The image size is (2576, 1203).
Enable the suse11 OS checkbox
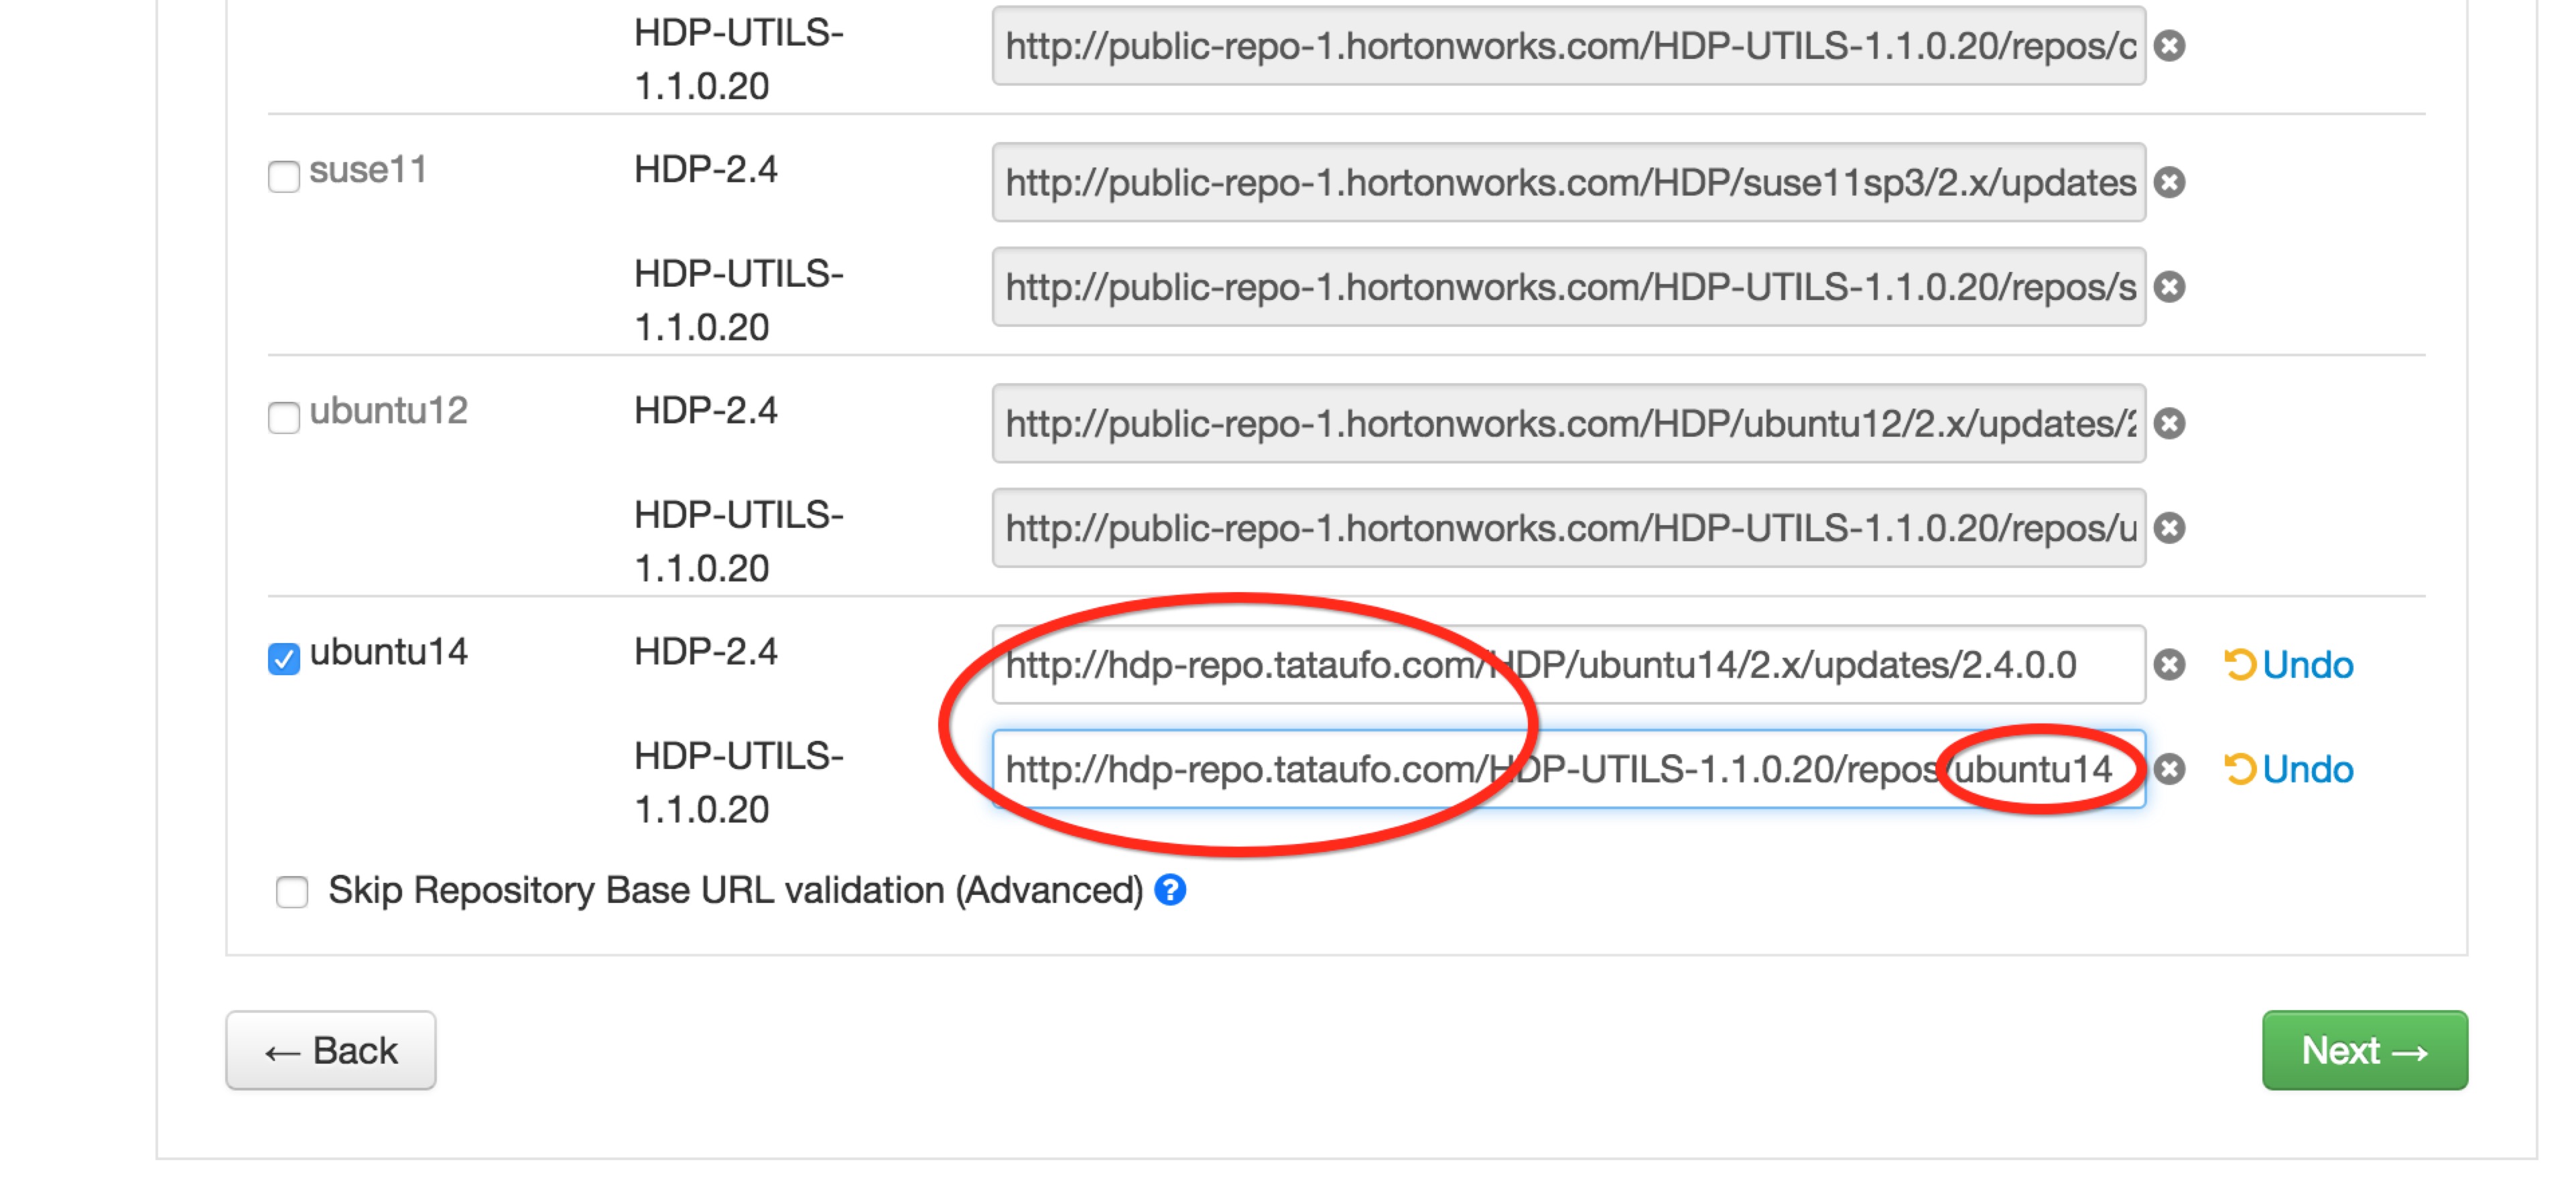click(x=284, y=177)
